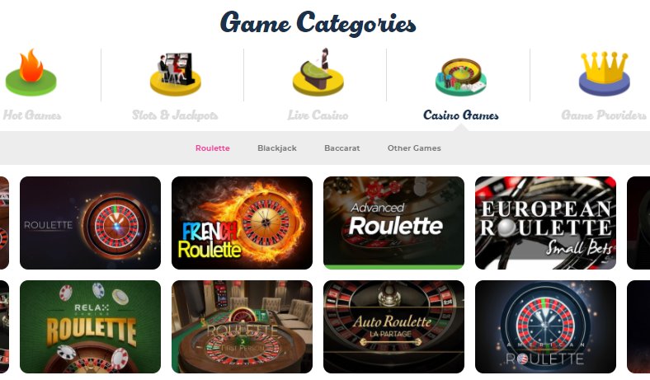This screenshot has height=380, width=650.
Task: Show Baccarat games
Action: [342, 148]
